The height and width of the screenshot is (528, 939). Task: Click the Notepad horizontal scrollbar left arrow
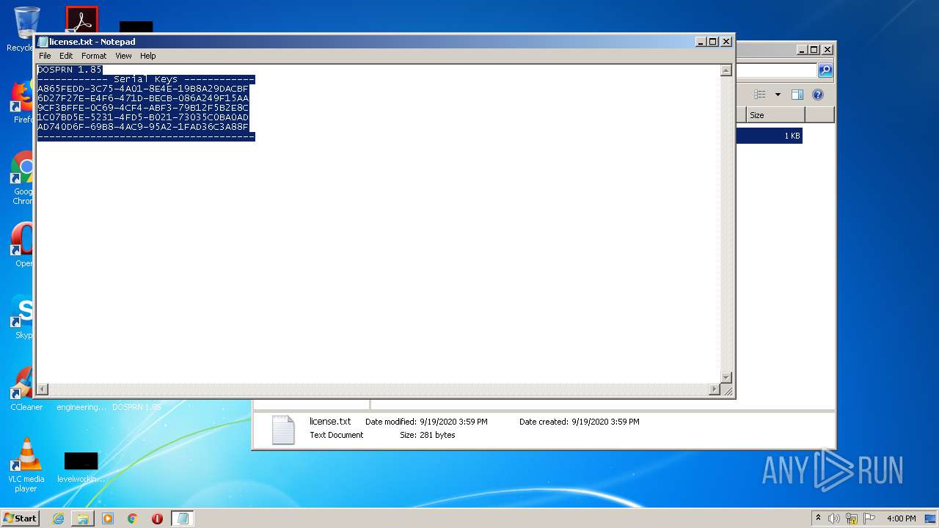tap(43, 389)
